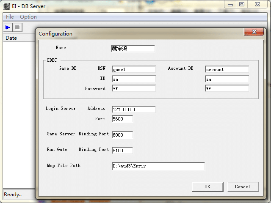The height and width of the screenshot is (203, 271).
Task: Click the Login Server Address field
Action: click(133, 110)
